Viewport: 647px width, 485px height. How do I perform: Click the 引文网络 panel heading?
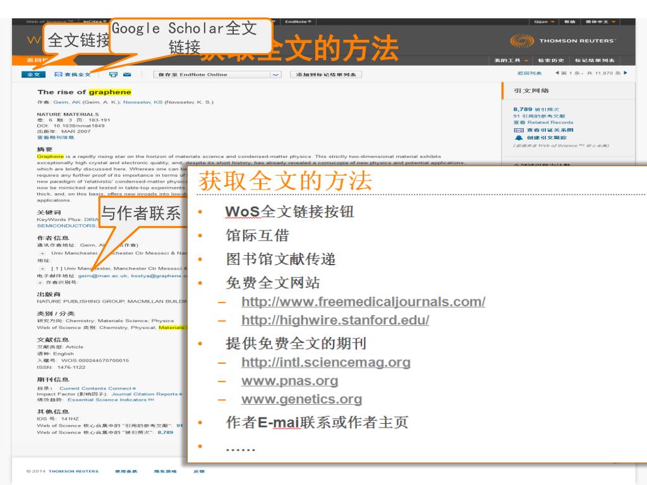[x=531, y=91]
